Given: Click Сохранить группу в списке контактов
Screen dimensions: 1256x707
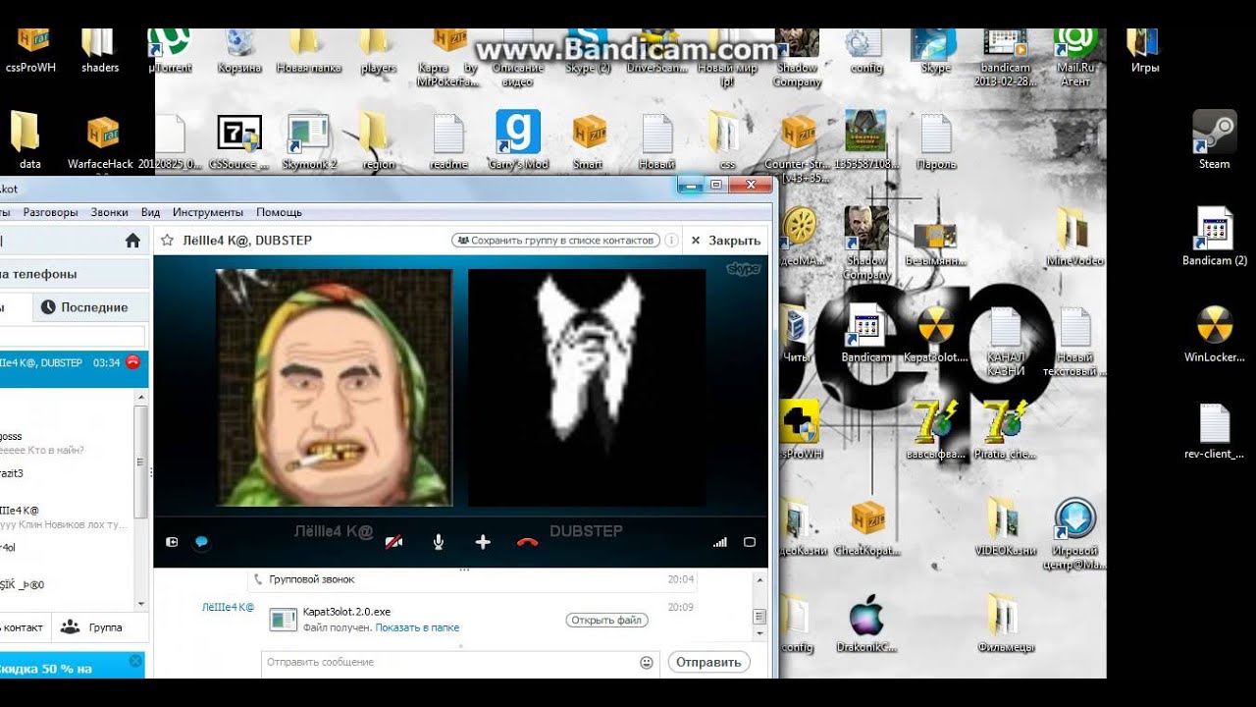Looking at the screenshot, I should [x=555, y=240].
